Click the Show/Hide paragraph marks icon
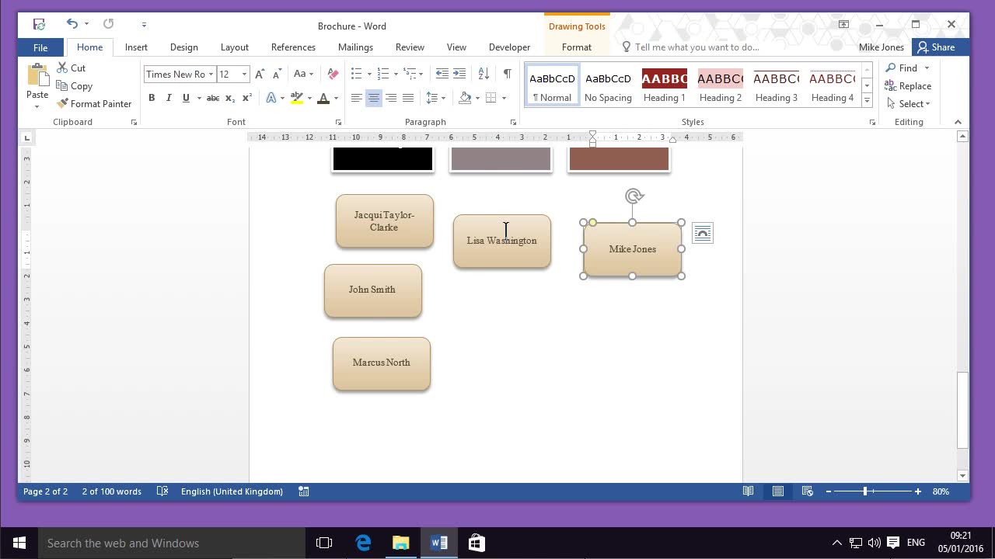The image size is (995, 559). tap(507, 74)
